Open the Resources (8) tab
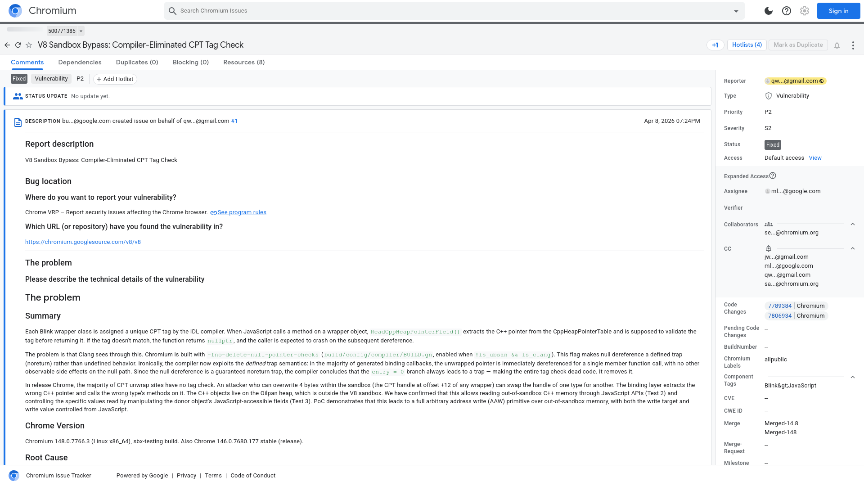 [x=244, y=63]
